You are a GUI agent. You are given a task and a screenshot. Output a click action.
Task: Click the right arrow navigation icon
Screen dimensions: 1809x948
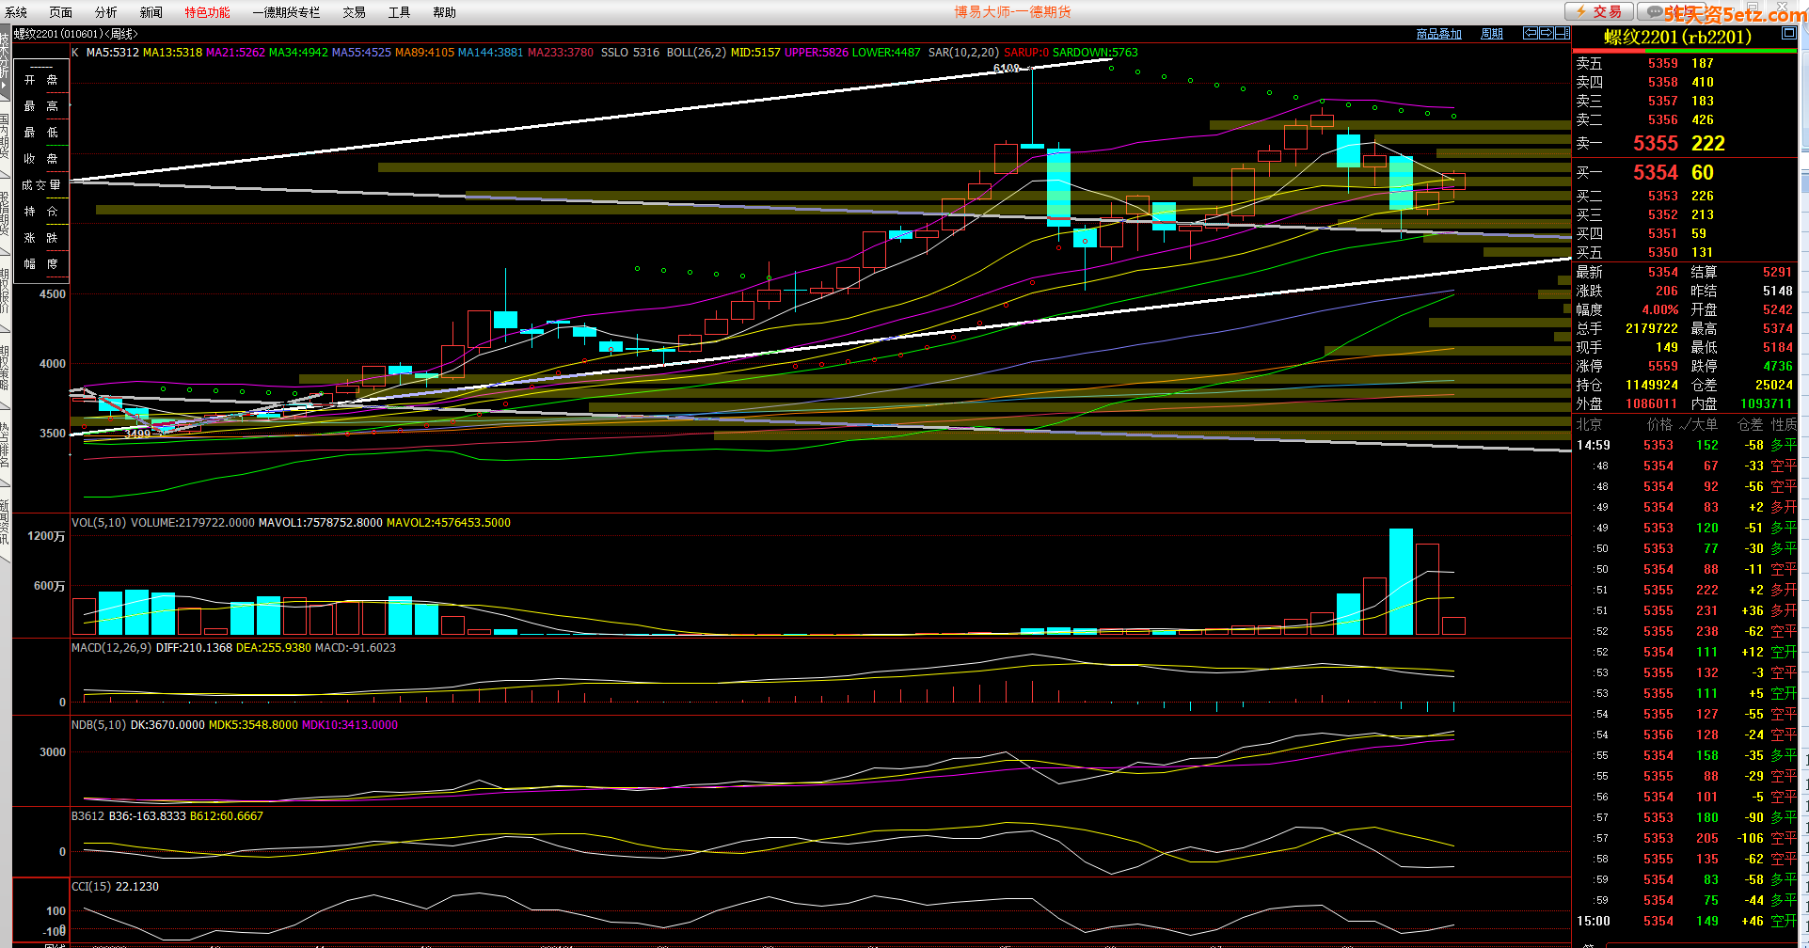tap(1547, 33)
